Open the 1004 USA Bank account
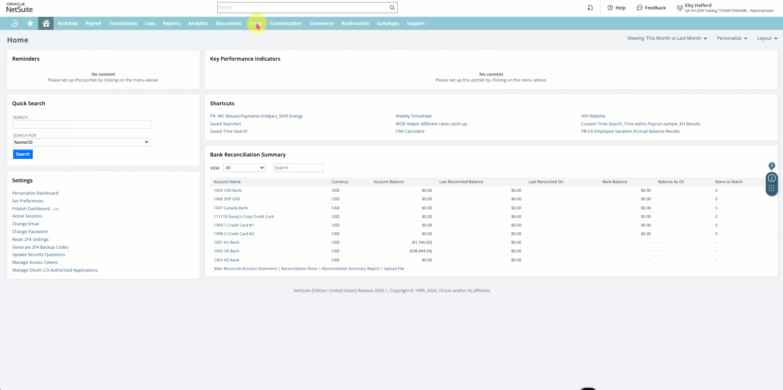The image size is (783, 390). coord(228,190)
